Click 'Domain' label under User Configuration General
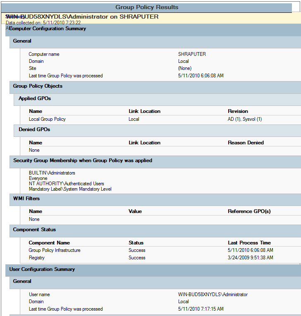301x316 pixels. pos(36,302)
